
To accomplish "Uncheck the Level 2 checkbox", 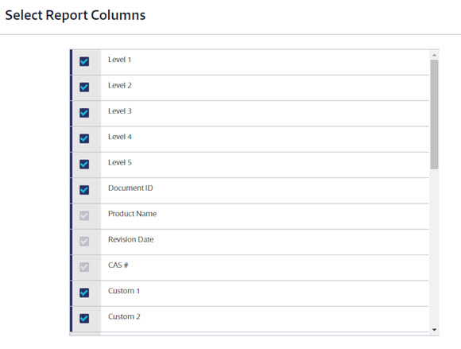I will 84,87.
